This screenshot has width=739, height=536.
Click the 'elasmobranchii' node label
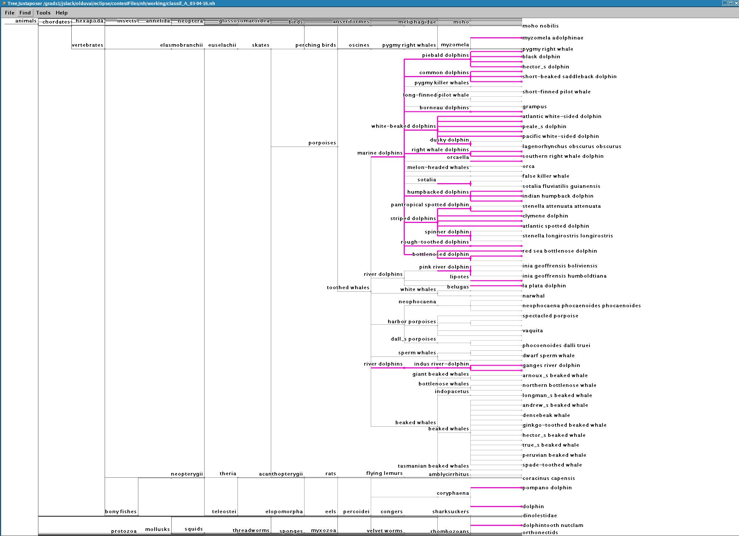click(x=181, y=45)
